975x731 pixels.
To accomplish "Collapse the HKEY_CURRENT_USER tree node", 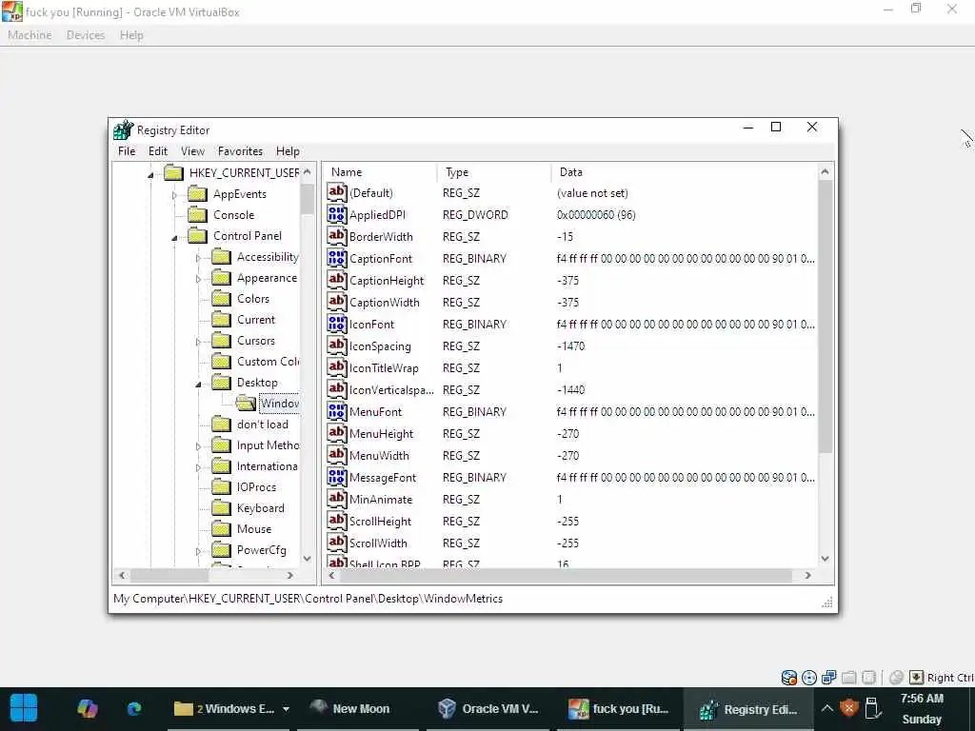I will pos(150,175).
